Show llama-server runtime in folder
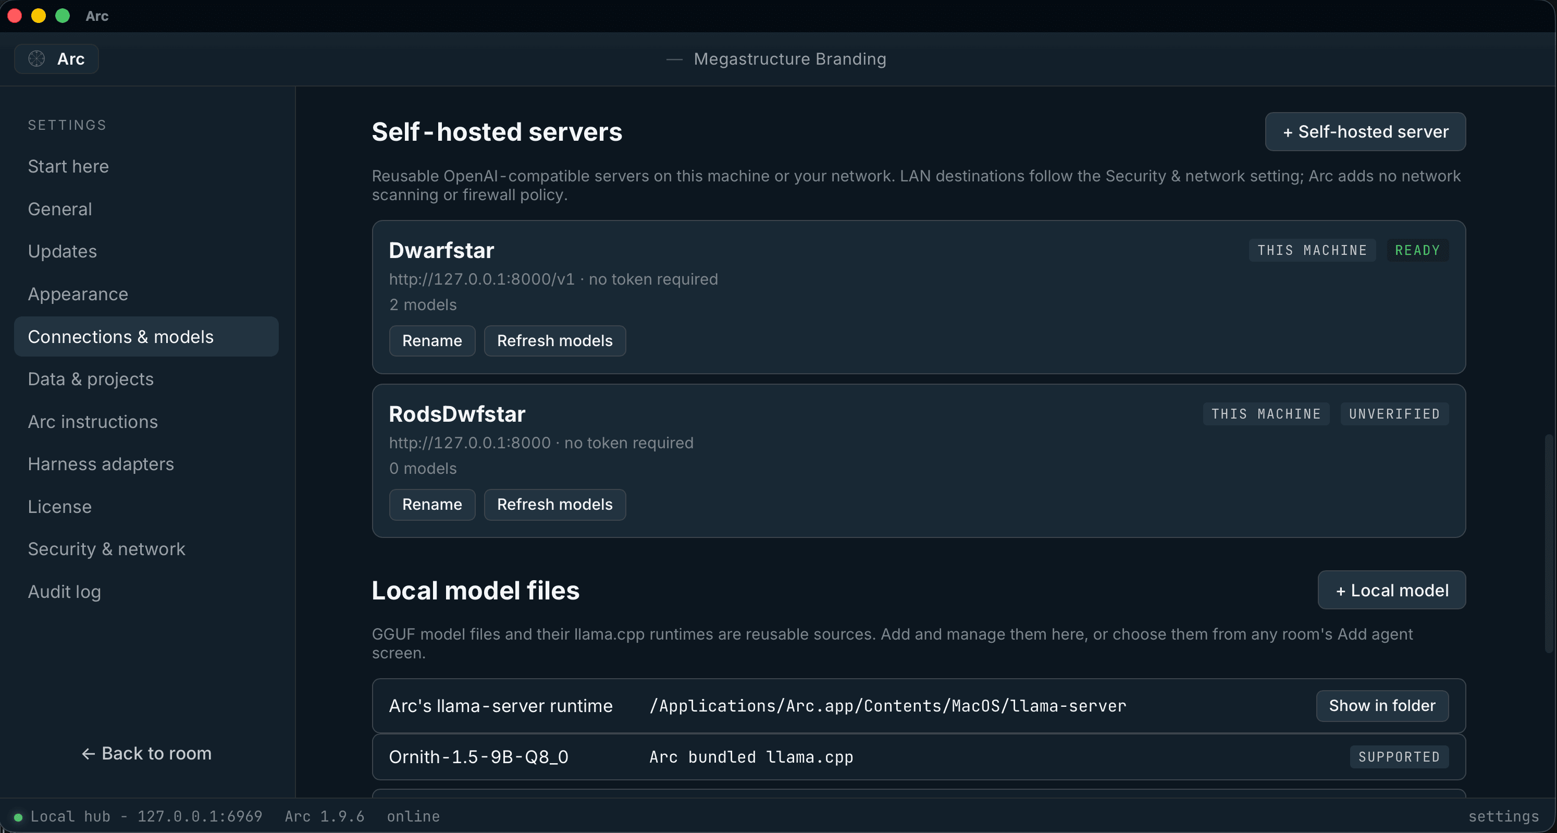The height and width of the screenshot is (833, 1557). coord(1382,705)
